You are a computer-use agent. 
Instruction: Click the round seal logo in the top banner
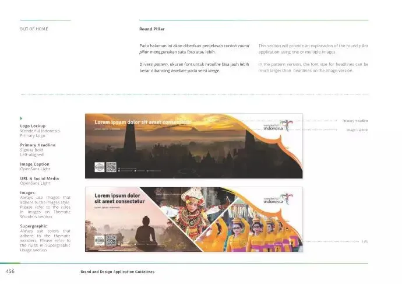[x=100, y=167]
